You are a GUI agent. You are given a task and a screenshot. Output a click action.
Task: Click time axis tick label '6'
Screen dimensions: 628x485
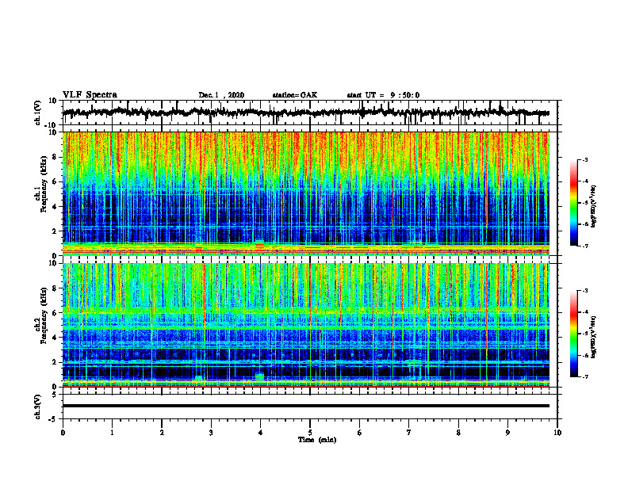tap(360, 433)
